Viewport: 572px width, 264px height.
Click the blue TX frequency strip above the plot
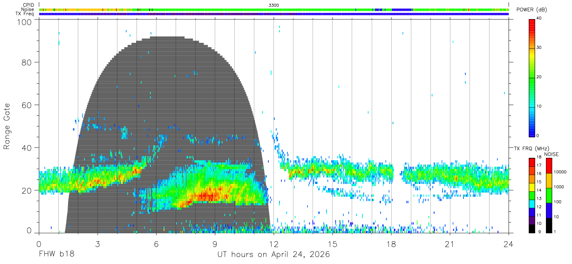(273, 14)
